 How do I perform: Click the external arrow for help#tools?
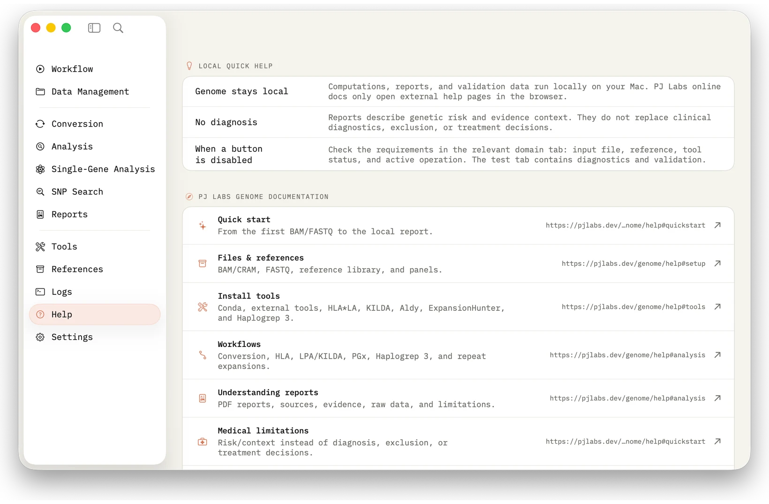coord(717,307)
